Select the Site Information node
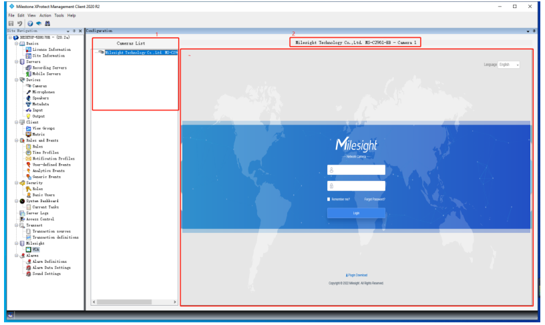 48,55
